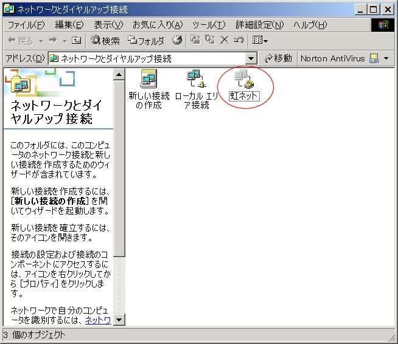Viewport: 398px width, 344px height.
Task: Expand the address bar dropdown arrow
Action: click(251, 59)
